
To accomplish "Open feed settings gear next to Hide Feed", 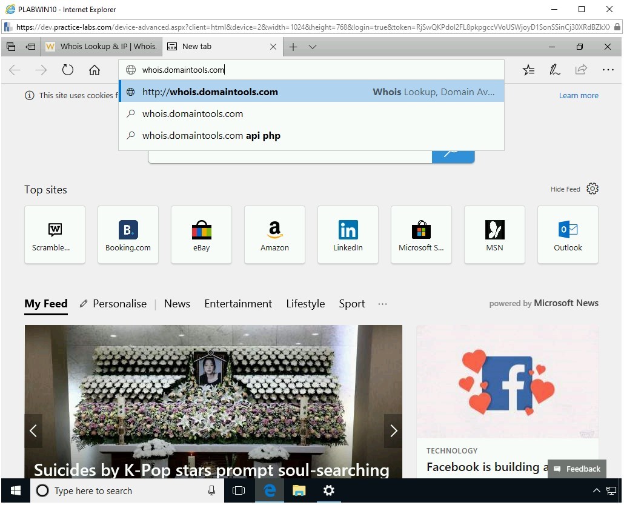I will (592, 189).
